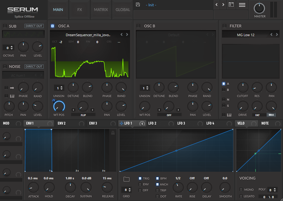Image resolution: width=283 pixels, height=201 pixels.
Task: Enable the FILTER power checkbox
Action: click(224, 26)
